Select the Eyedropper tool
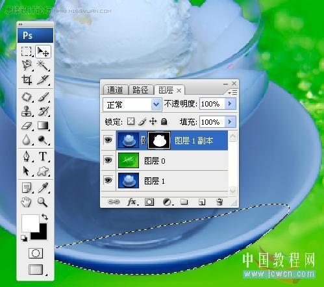Image resolution: width=324 pixels, height=287 pixels. [43, 188]
